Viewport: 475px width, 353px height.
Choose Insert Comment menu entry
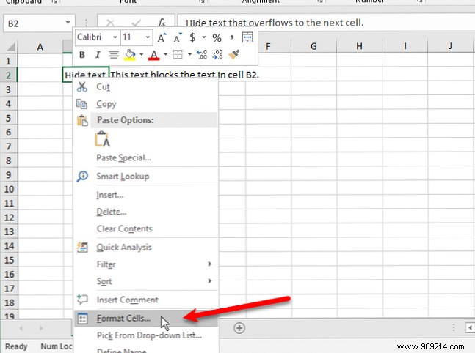tap(145, 300)
